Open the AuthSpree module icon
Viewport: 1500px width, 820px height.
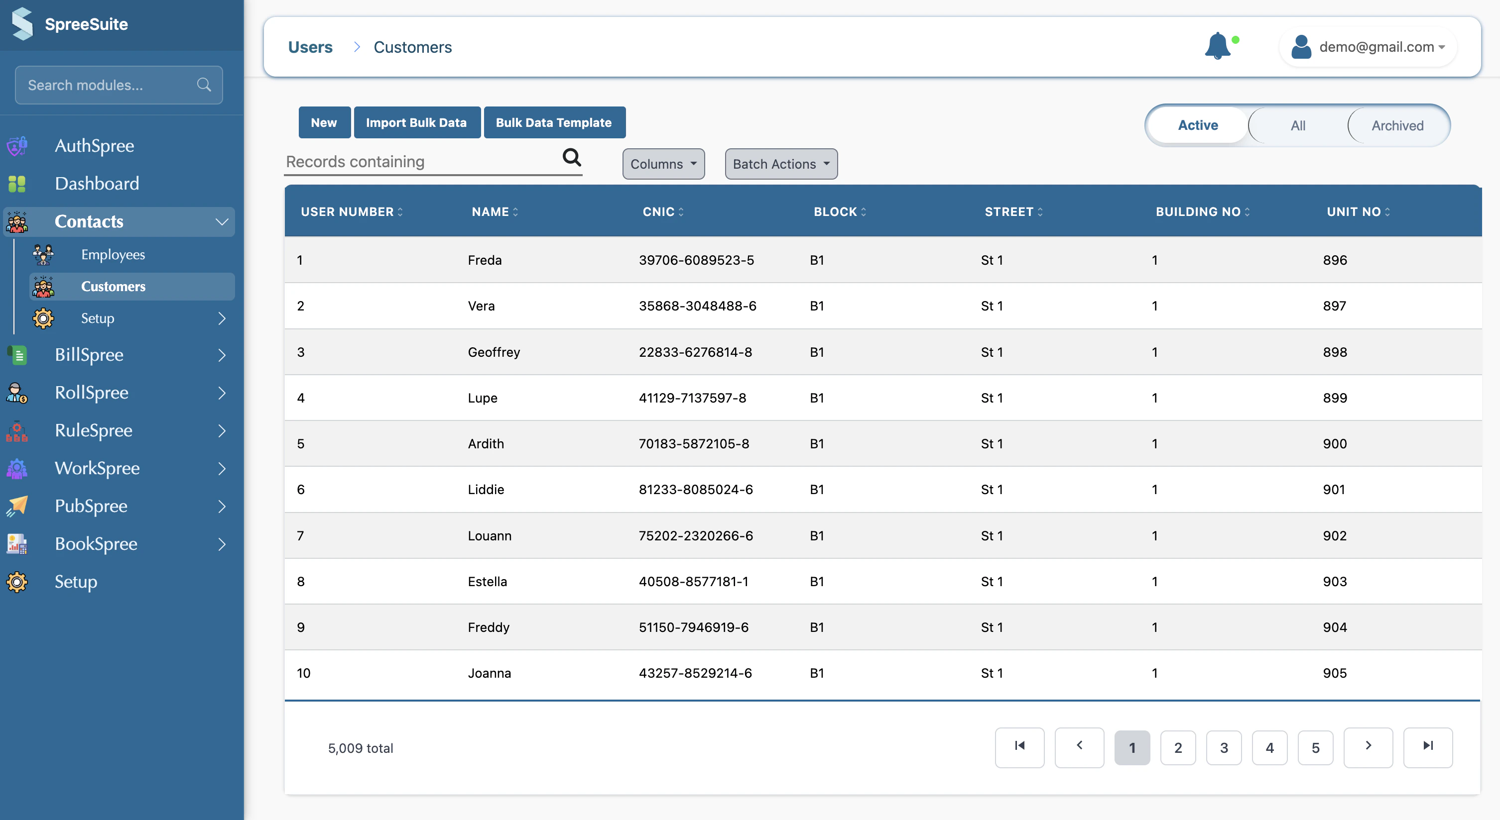pos(17,145)
